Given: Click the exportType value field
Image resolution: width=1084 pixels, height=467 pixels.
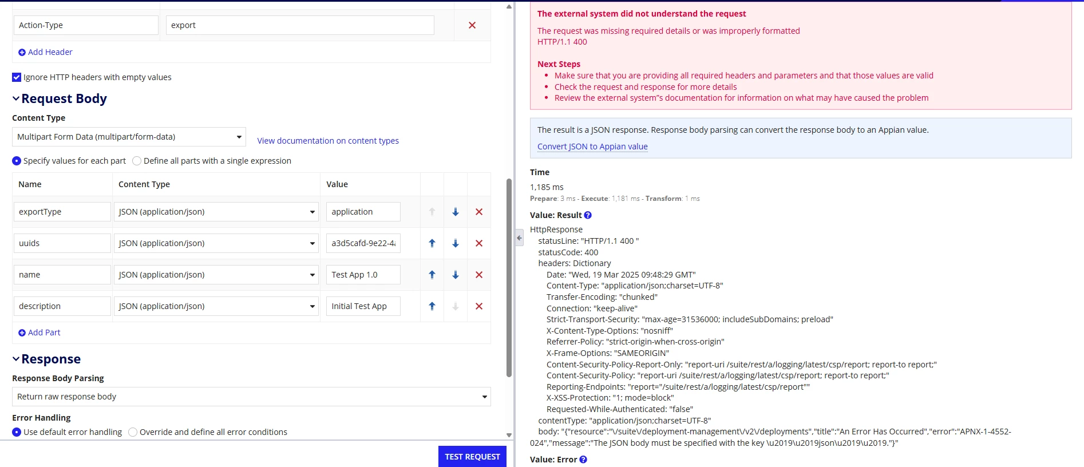Looking at the screenshot, I should (x=363, y=212).
